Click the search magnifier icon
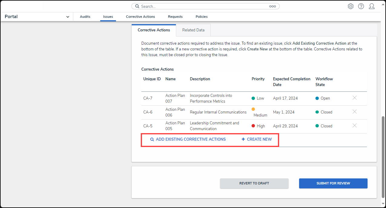The image size is (386, 208). pyautogui.click(x=137, y=6)
